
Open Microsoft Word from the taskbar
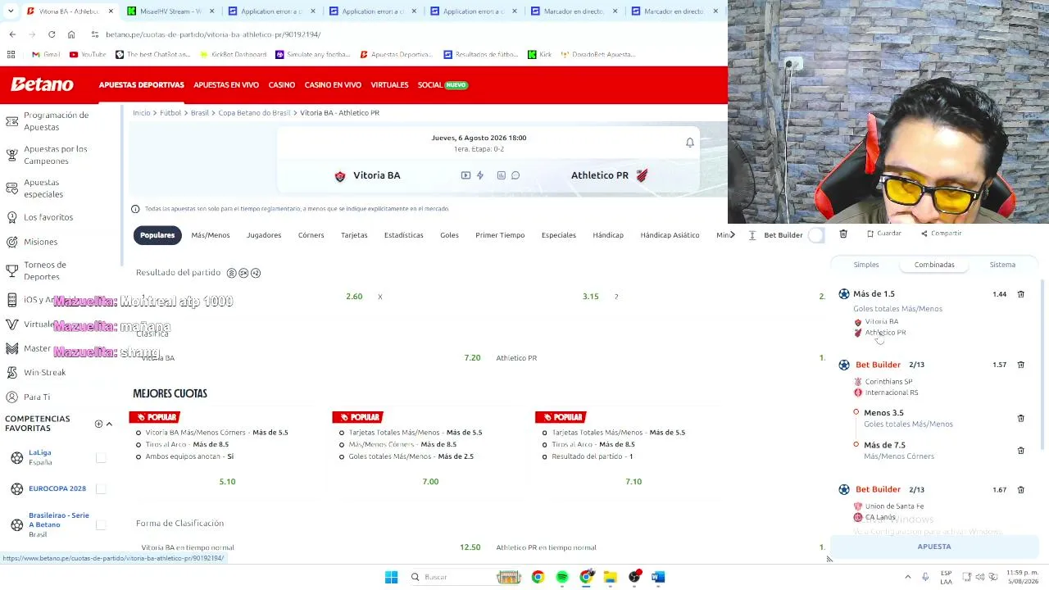pos(658,577)
